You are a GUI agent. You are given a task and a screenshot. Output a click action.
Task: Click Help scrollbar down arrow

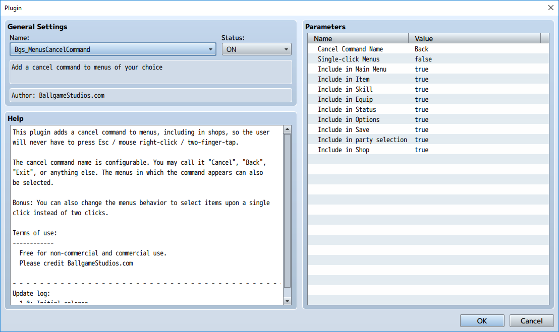point(288,301)
